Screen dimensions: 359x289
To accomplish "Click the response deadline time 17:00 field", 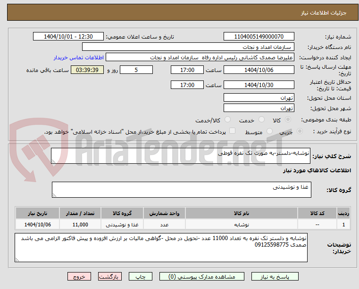I will 187,70.
